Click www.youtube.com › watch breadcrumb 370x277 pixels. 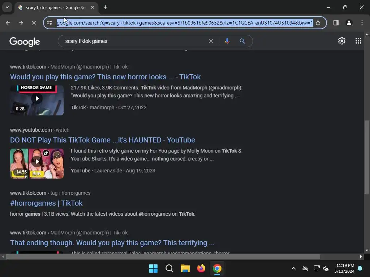[x=40, y=130]
